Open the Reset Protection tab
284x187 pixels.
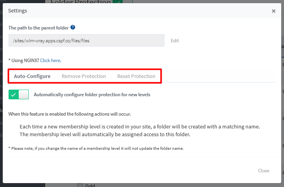136,76
